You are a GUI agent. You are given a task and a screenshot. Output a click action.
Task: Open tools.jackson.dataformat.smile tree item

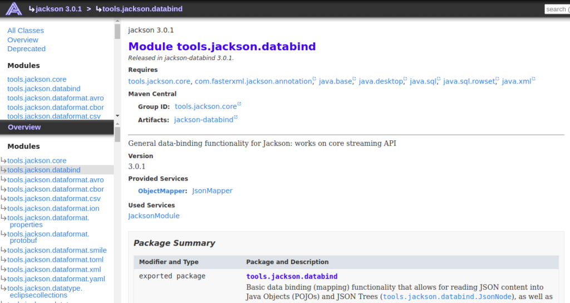57,250
